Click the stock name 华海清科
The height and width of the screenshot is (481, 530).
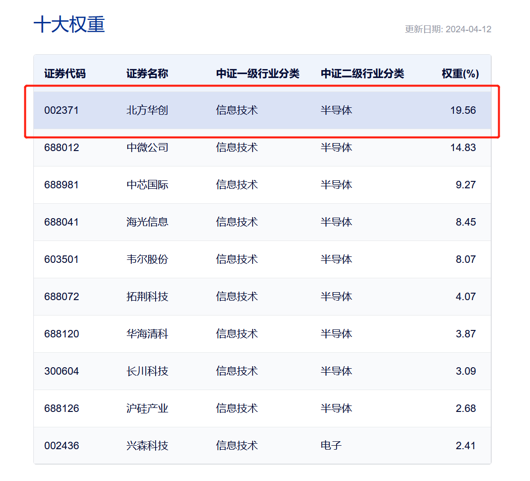click(x=147, y=334)
